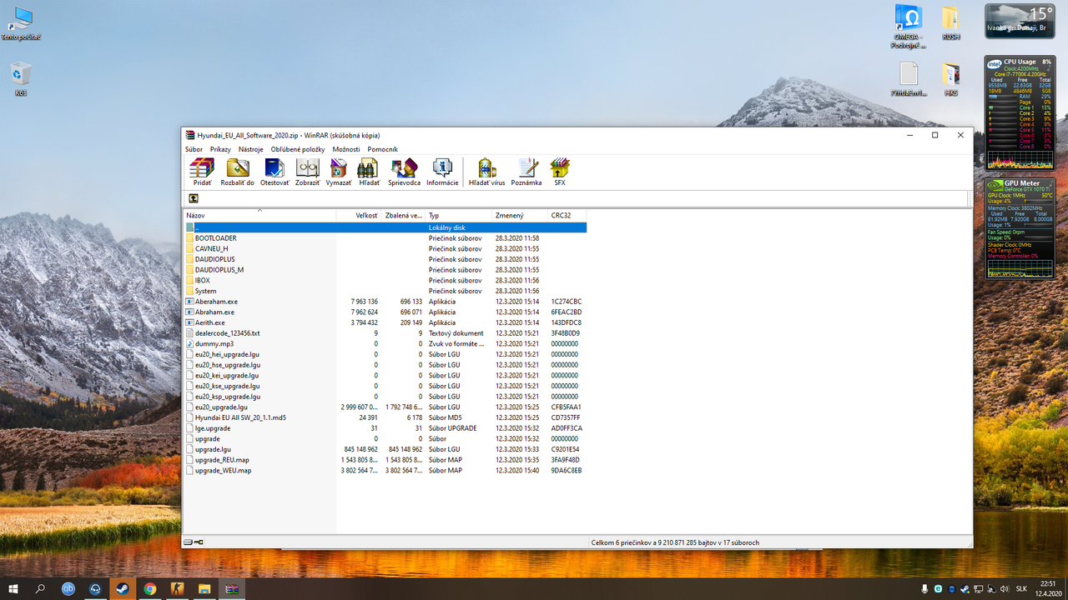Select the System folder row
1068x600 pixels.
point(385,291)
